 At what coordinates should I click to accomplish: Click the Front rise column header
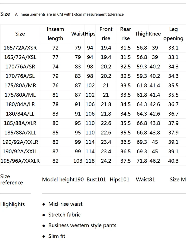tap(106, 34)
